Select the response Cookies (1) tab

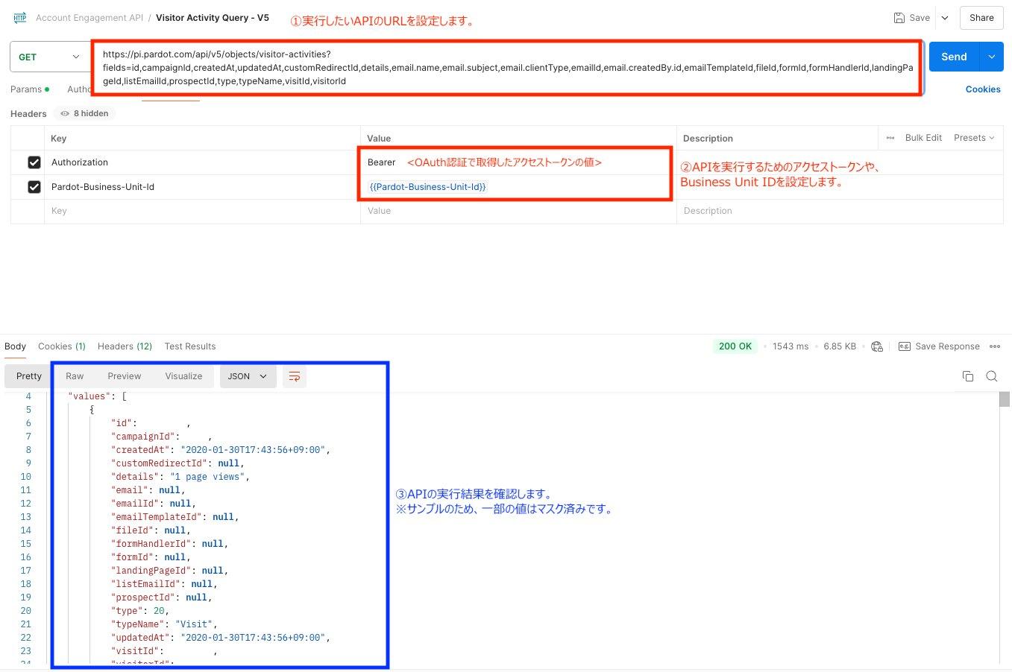pos(62,346)
